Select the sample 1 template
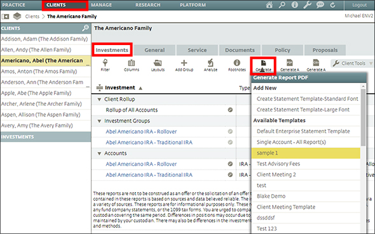Image resolution: width=375 pixels, height=234 pixels. (x=306, y=153)
